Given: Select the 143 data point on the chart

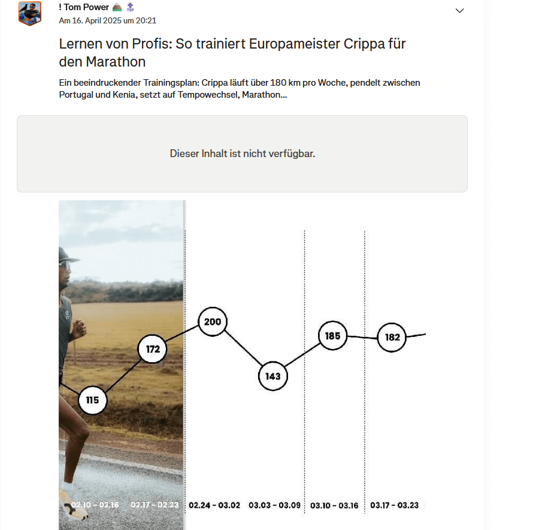Looking at the screenshot, I should coord(273,376).
